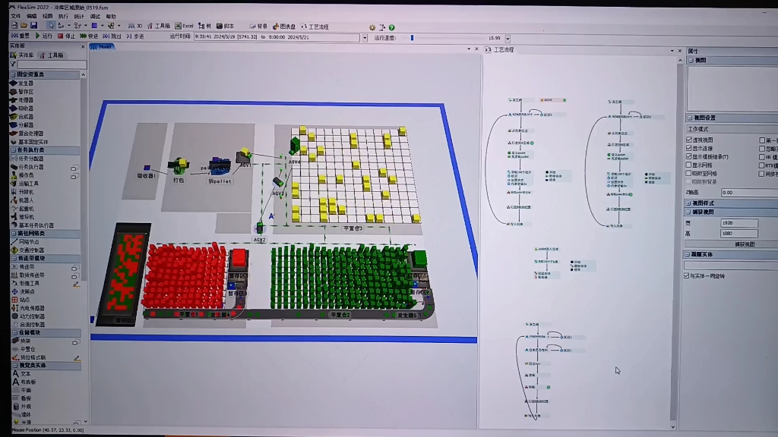The image size is (778, 437).
Task: Click the Excel toolbar icon
Action: [x=188, y=26]
